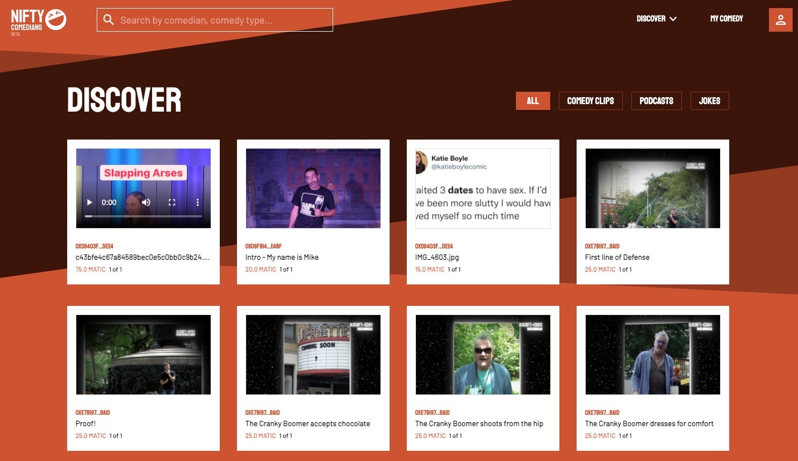Click owner address on Proof! card
The image size is (798, 461).
point(92,413)
